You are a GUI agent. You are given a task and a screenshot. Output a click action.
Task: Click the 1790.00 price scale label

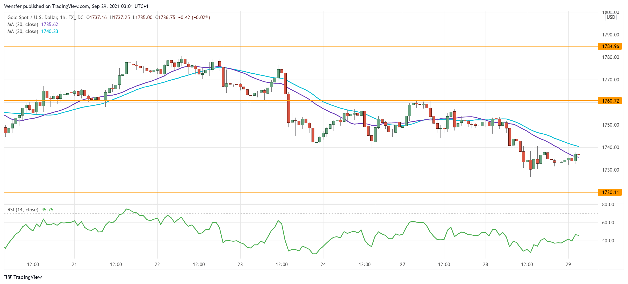pyautogui.click(x=610, y=35)
